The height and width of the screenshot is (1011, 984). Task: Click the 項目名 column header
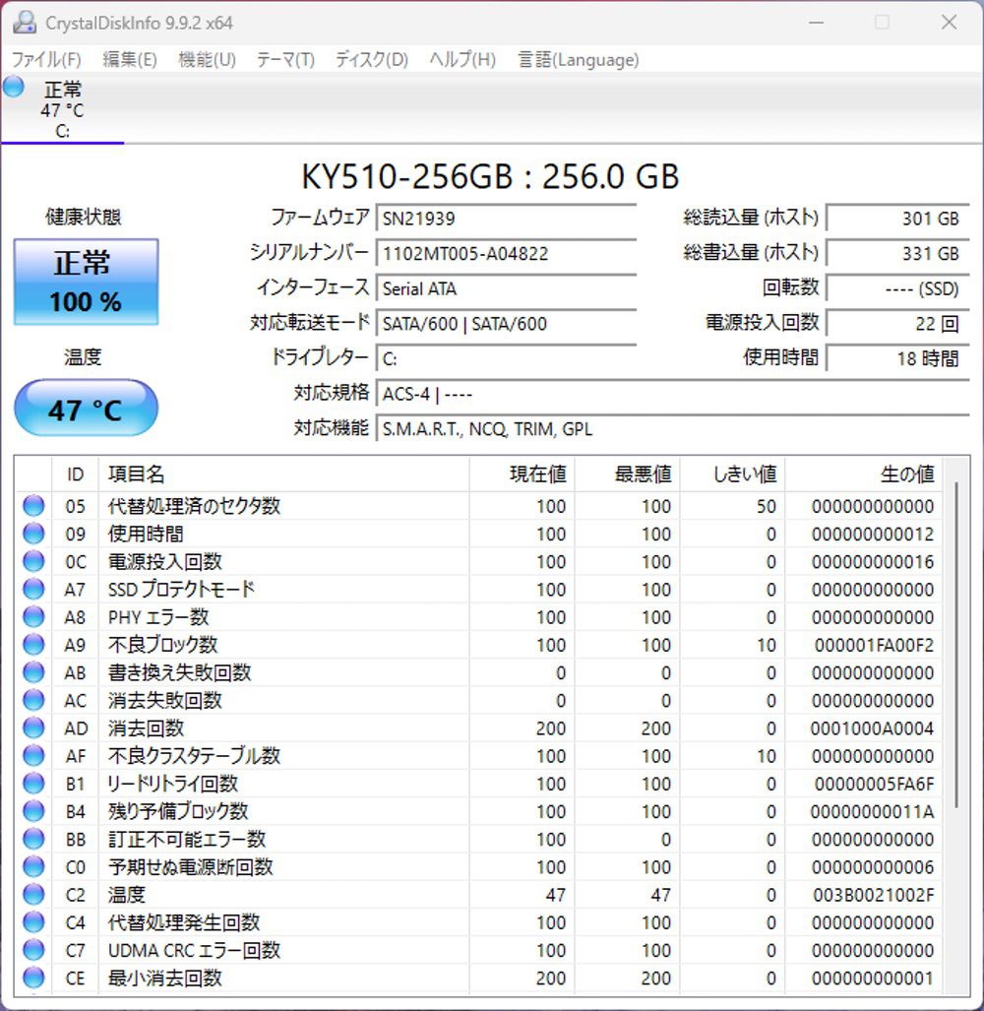pyautogui.click(x=283, y=474)
